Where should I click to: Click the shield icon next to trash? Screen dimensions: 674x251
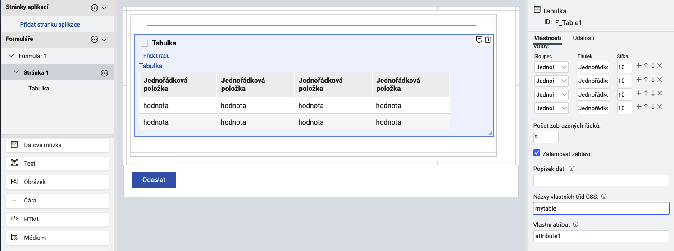coord(479,40)
